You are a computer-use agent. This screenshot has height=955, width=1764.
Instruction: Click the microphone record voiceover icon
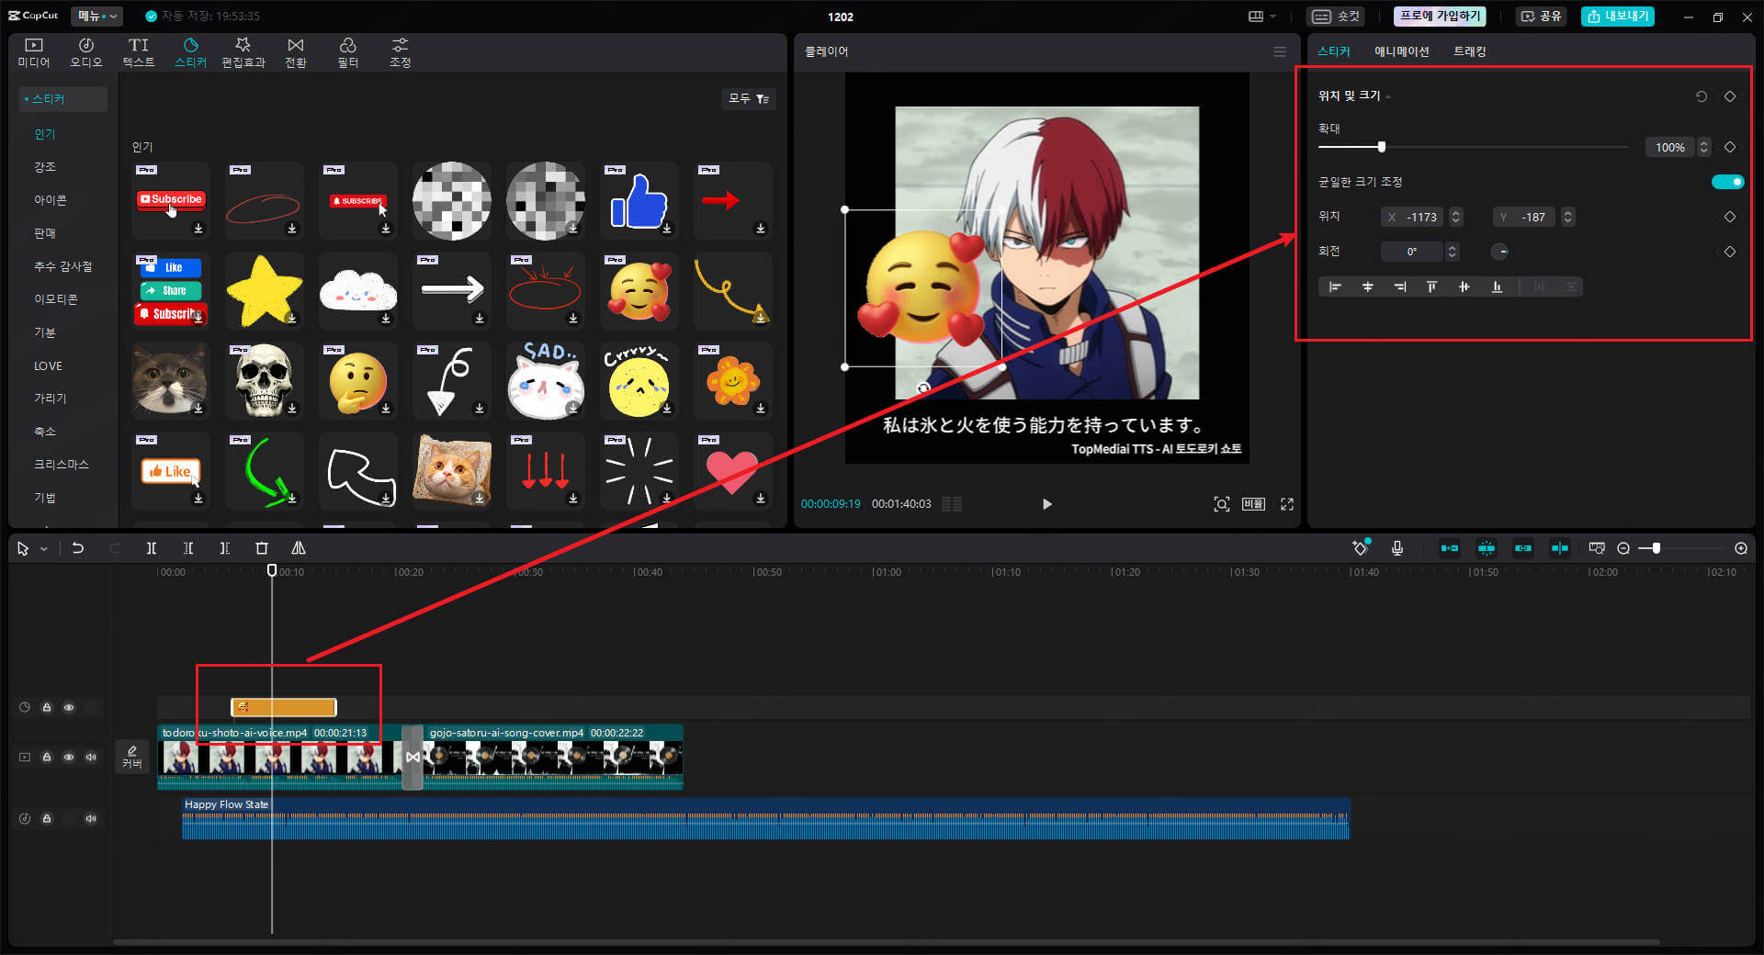coord(1397,548)
